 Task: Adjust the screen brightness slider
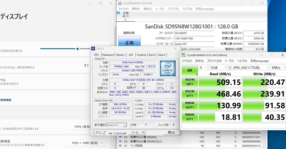click(x=77, y=49)
